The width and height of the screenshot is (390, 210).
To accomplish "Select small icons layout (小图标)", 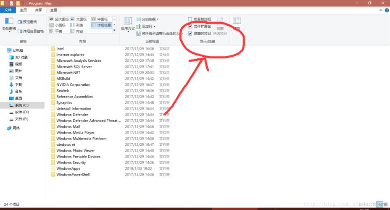I will click(58, 25).
